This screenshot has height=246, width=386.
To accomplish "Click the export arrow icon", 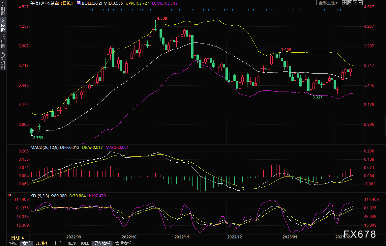I will [x=360, y=3].
